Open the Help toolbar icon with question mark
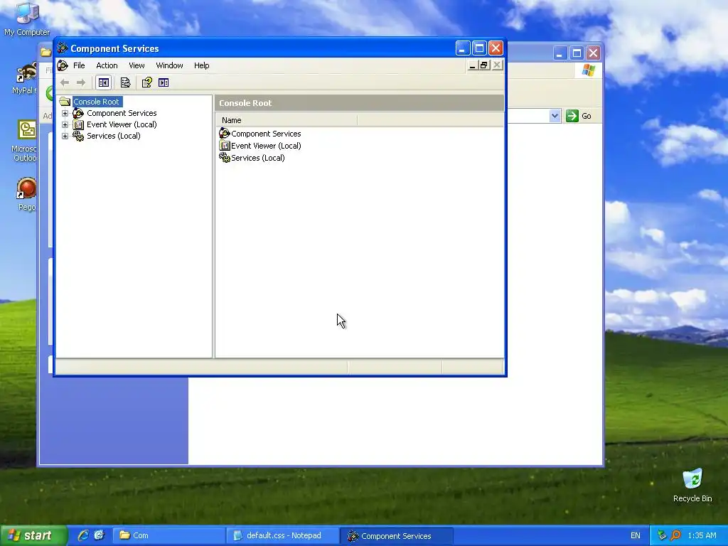The image size is (728, 546). coord(146,82)
